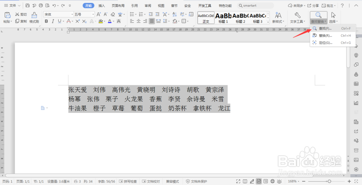The height and width of the screenshot is (185, 362).
Task: Click the Paste clipboard icon
Action: [x=8, y=15]
